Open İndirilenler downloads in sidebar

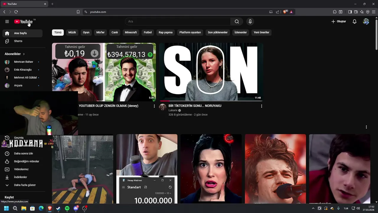pyautogui.click(x=22, y=177)
